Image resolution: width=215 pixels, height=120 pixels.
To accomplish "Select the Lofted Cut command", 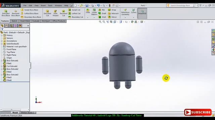I will pos(75,13).
